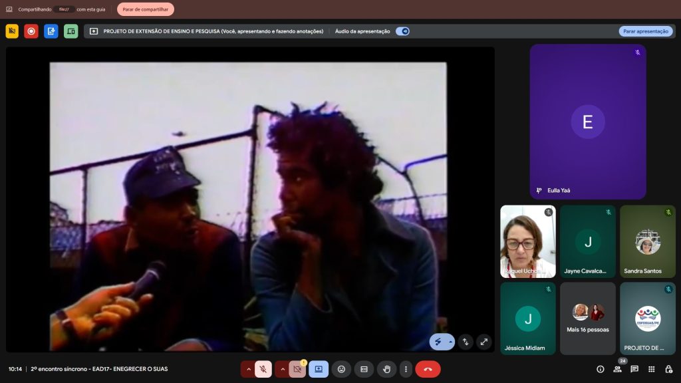Image resolution: width=681 pixels, height=383 pixels.
Task: Open the activities grid menu
Action: [651, 369]
